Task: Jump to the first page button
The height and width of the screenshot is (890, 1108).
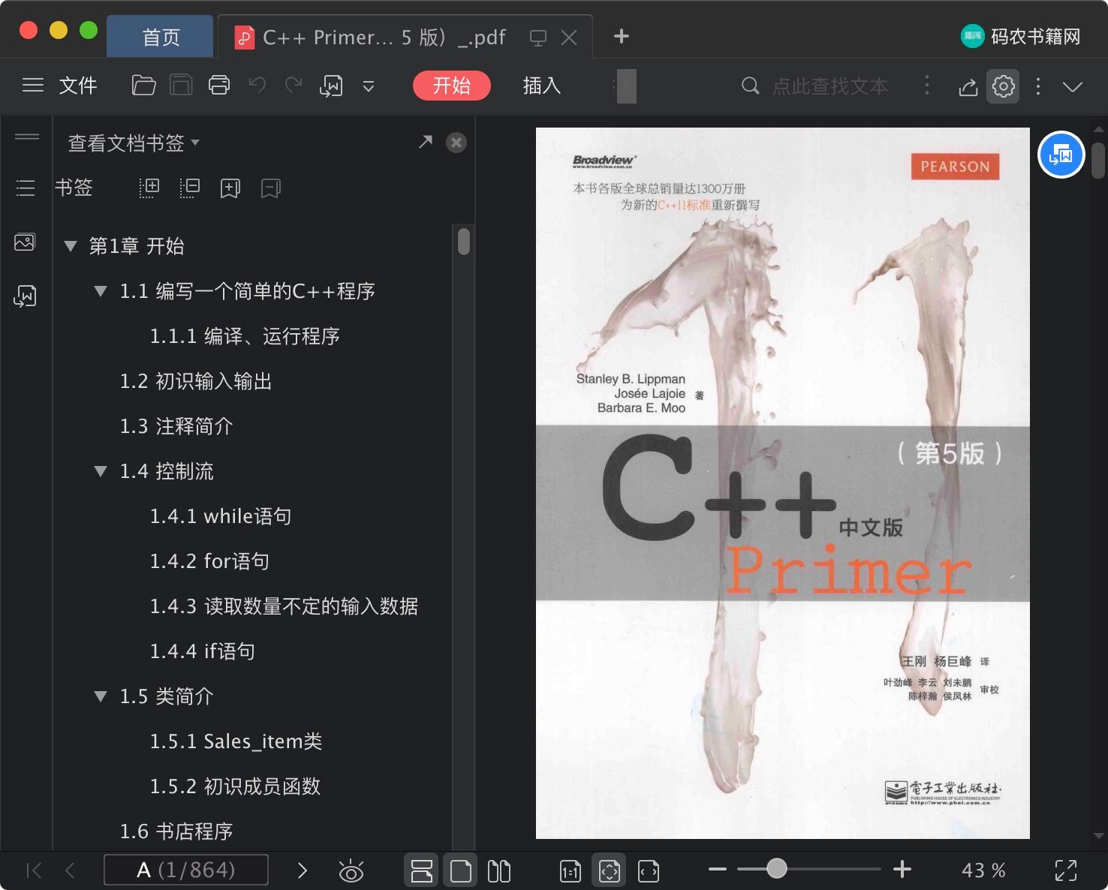Action: click(x=34, y=870)
